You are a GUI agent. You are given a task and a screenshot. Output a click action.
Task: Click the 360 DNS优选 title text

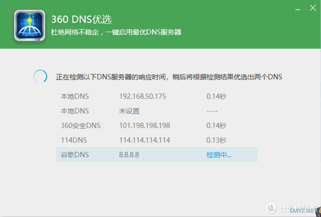81,19
